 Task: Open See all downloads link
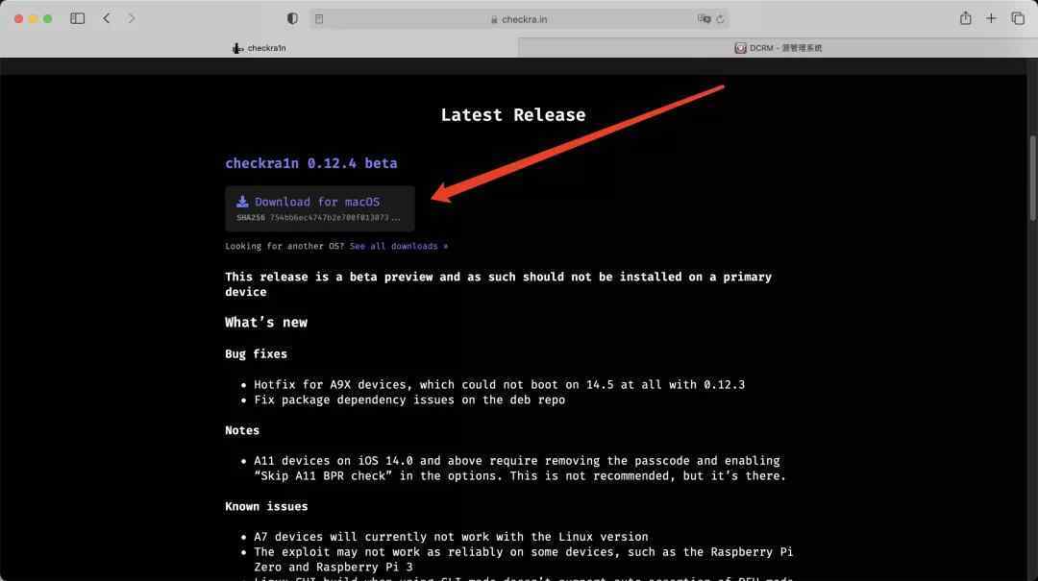coord(399,246)
